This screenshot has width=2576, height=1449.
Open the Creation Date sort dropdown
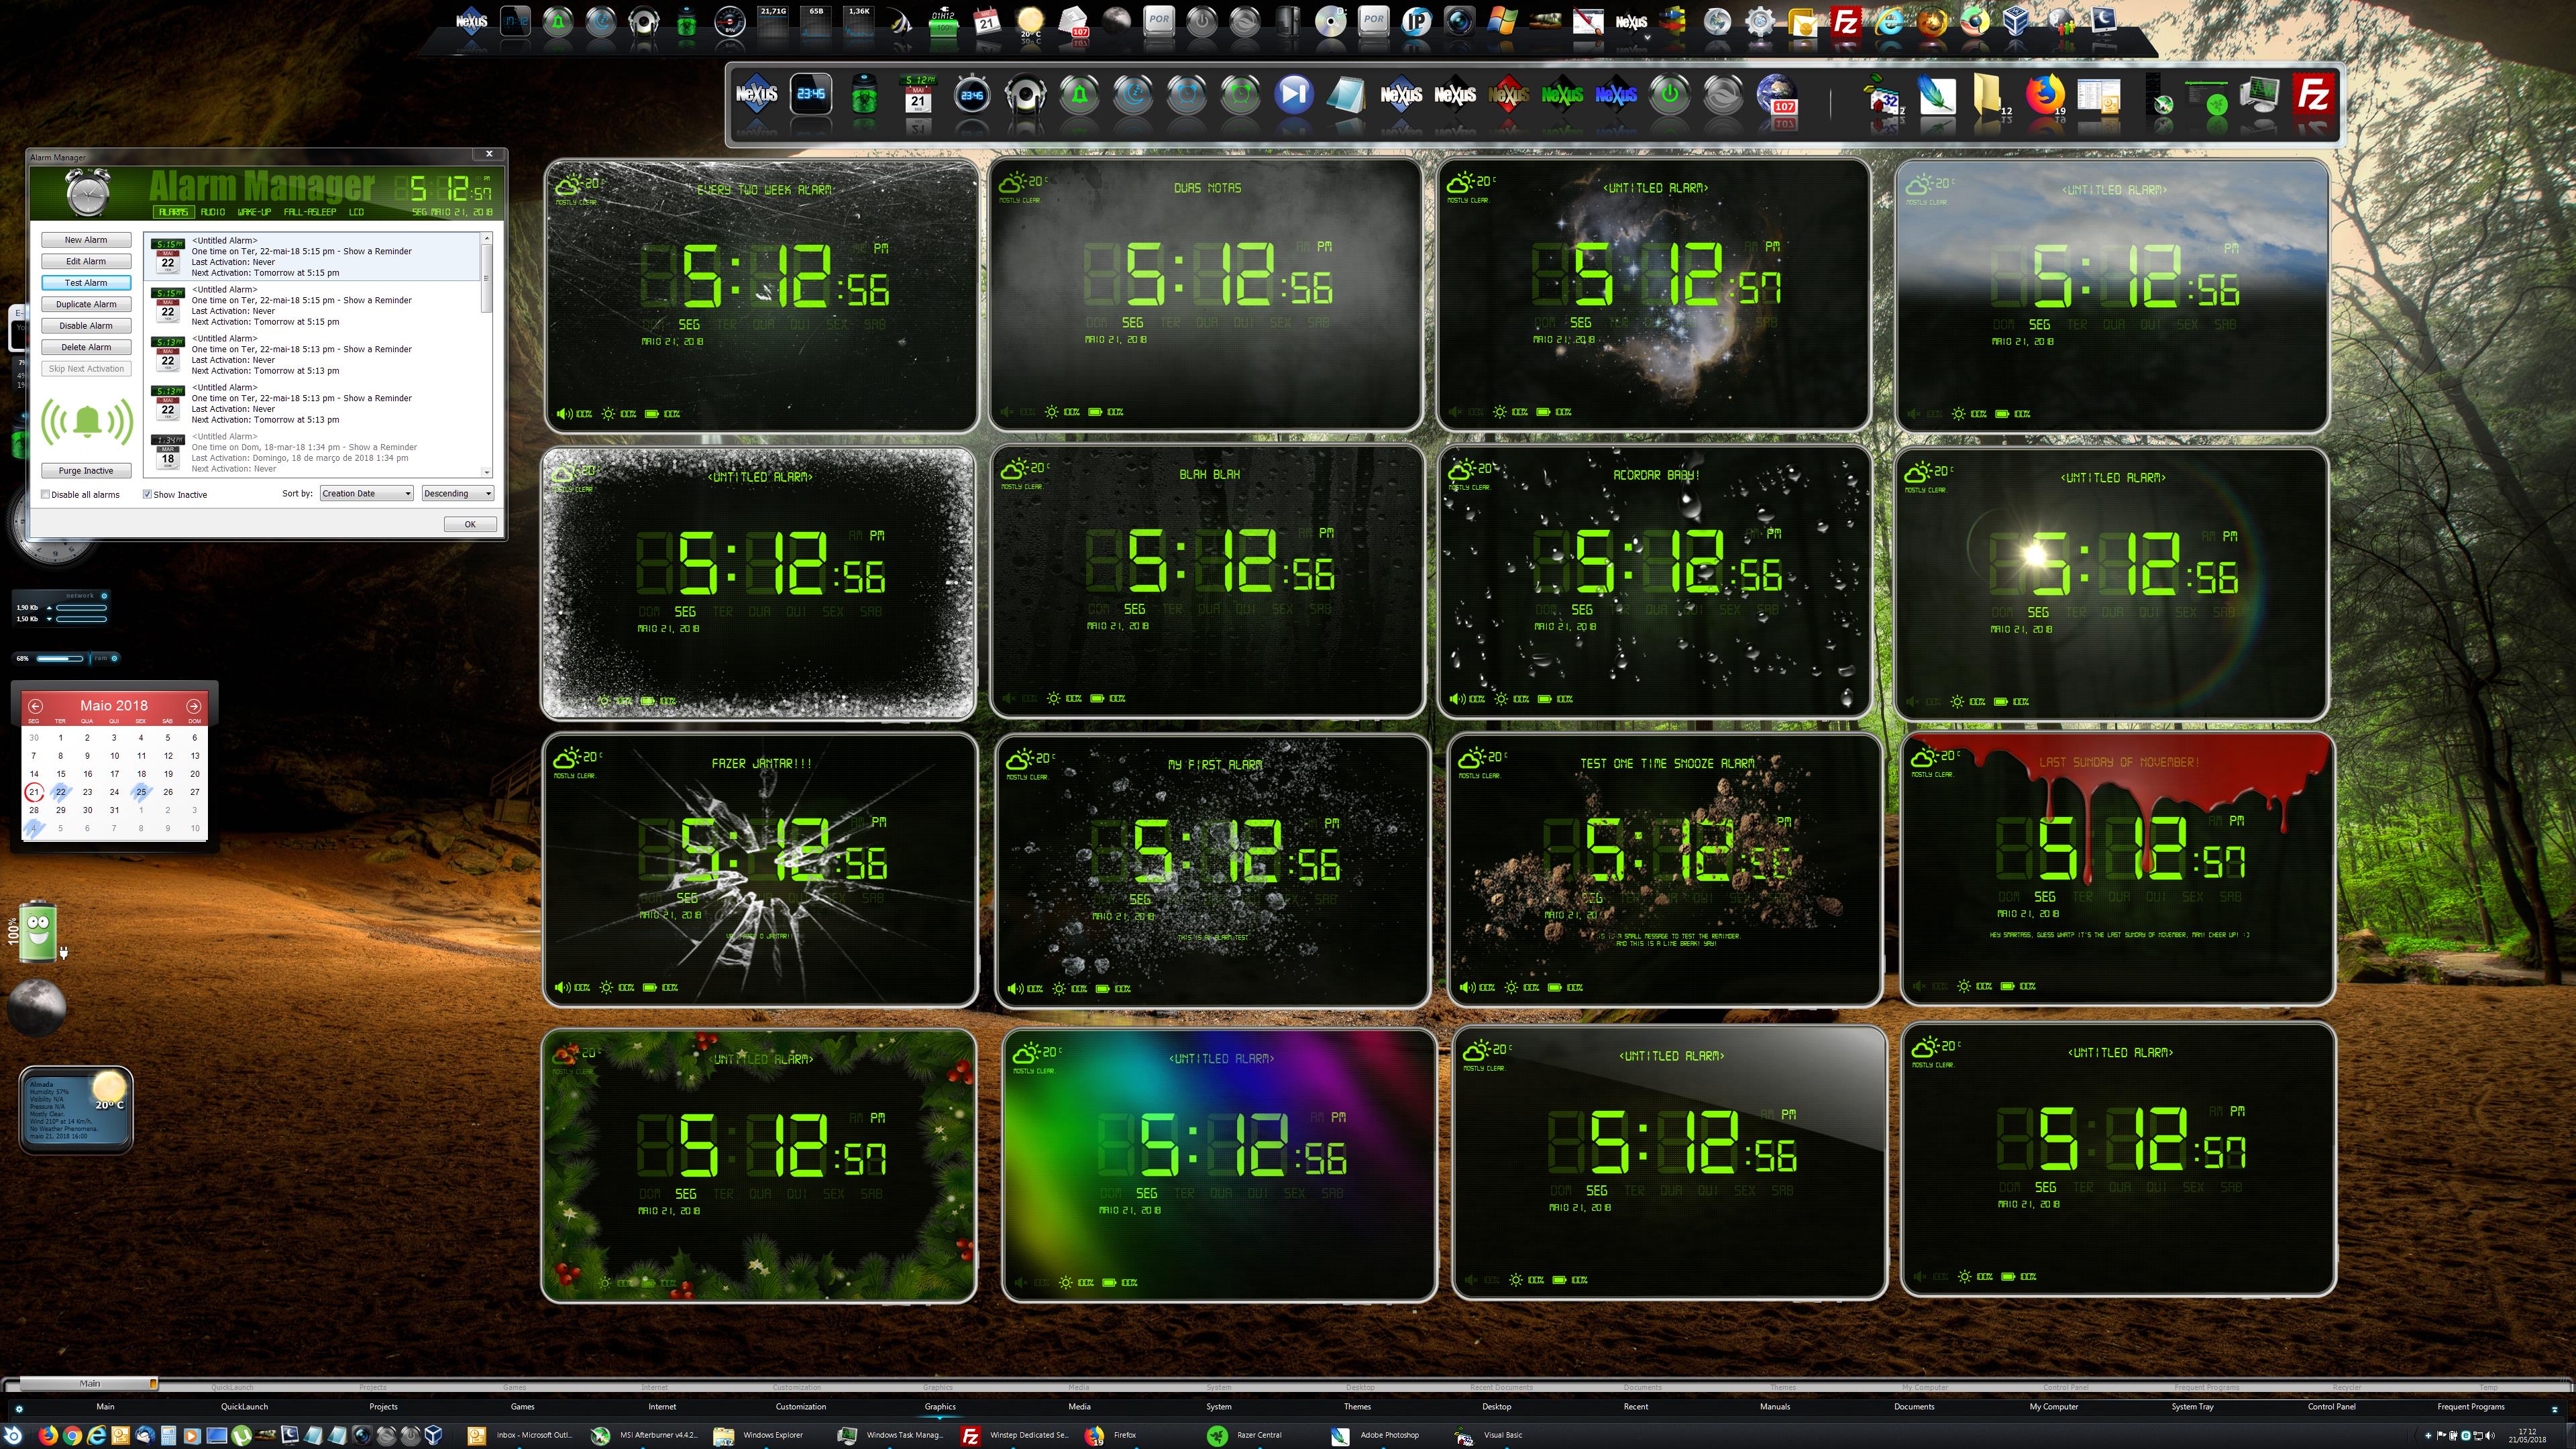click(x=366, y=493)
